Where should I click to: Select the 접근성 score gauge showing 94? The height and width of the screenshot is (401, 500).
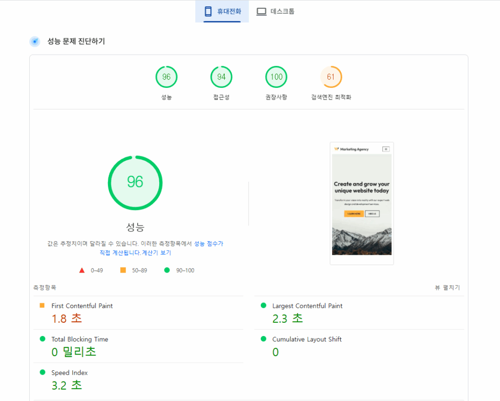[x=221, y=77]
